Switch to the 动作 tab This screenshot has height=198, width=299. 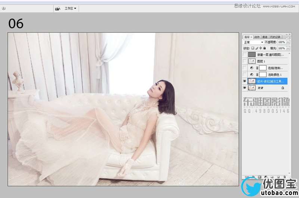257,37
